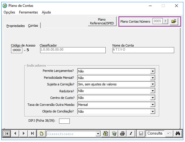Expand the Permite Lançamentos dropdown

point(153,71)
